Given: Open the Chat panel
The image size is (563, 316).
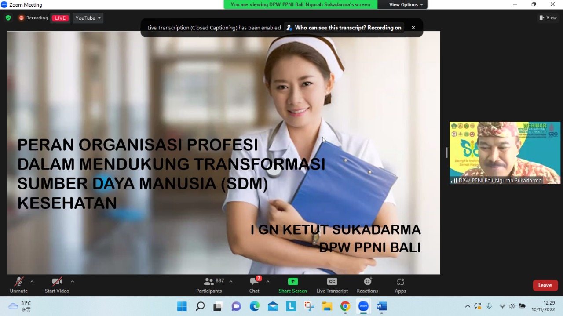Looking at the screenshot, I should point(254,285).
